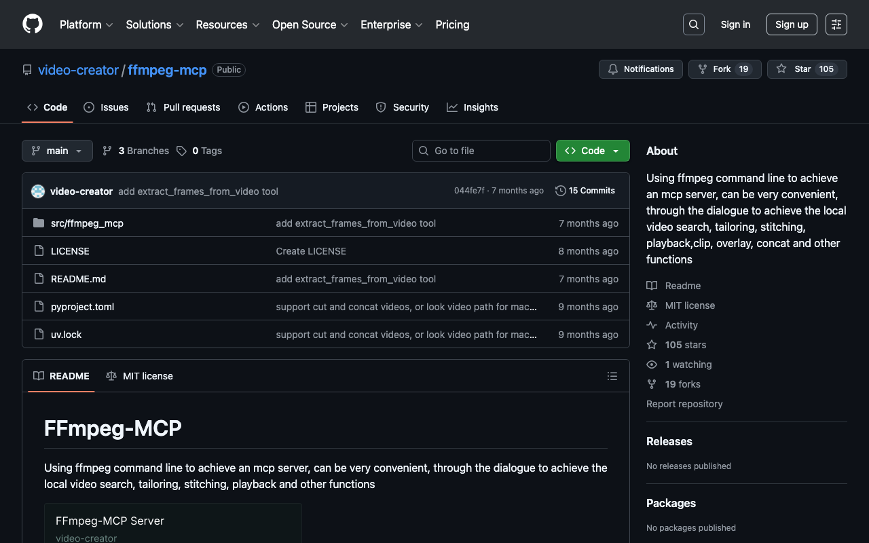Click the Go to file field
Image resolution: width=869 pixels, height=543 pixels.
481,151
